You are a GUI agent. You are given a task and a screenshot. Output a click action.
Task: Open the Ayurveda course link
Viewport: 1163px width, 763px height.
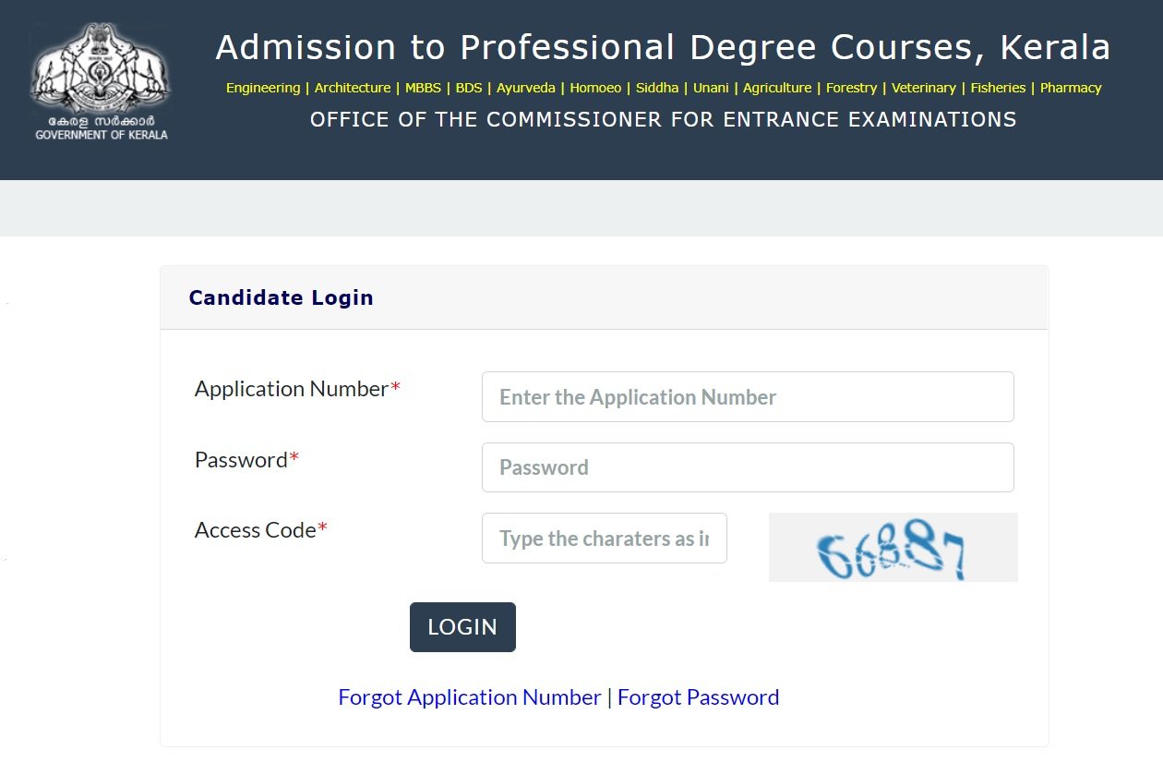(526, 88)
